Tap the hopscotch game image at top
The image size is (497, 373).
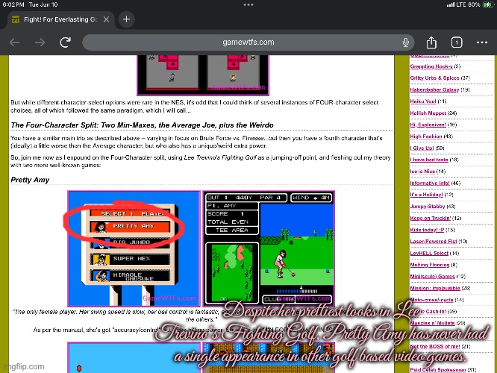click(203, 75)
